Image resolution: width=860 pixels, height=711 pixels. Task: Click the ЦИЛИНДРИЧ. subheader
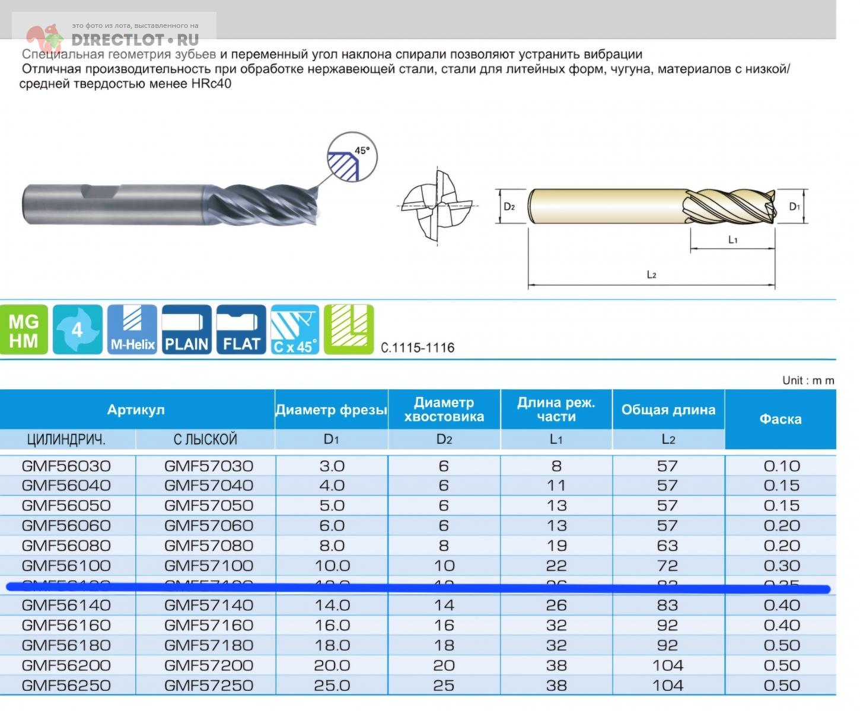(66, 440)
